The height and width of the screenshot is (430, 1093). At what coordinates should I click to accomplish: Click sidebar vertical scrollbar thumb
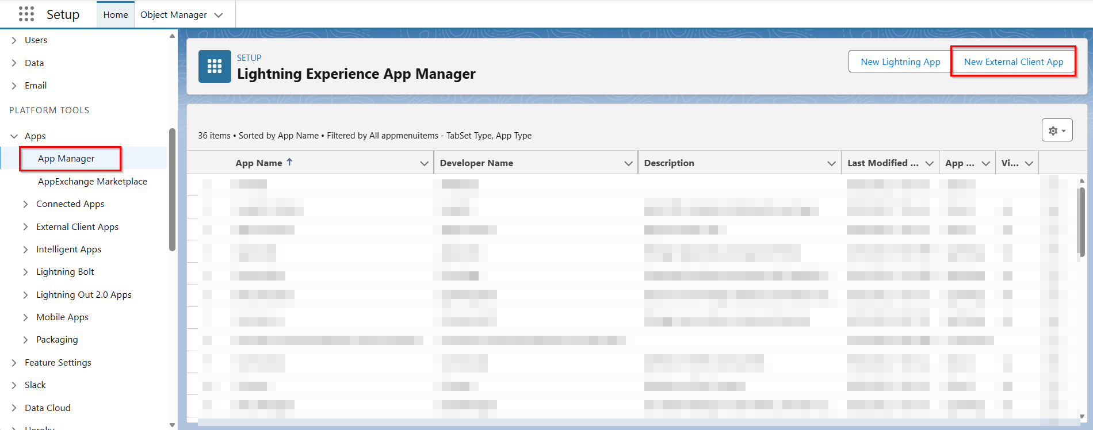(172, 190)
